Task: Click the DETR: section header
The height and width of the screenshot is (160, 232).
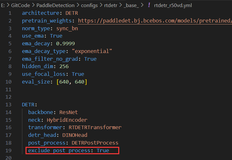Action: 29,105
